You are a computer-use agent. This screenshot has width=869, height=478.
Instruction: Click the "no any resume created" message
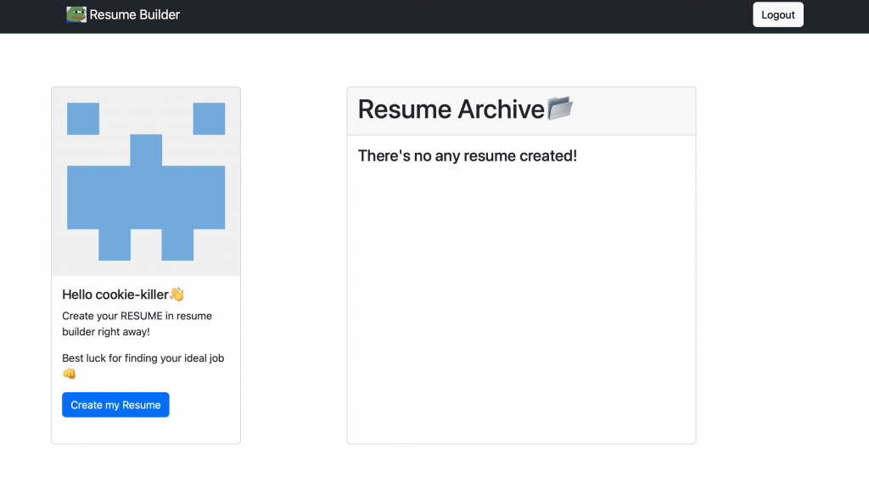[x=468, y=156]
